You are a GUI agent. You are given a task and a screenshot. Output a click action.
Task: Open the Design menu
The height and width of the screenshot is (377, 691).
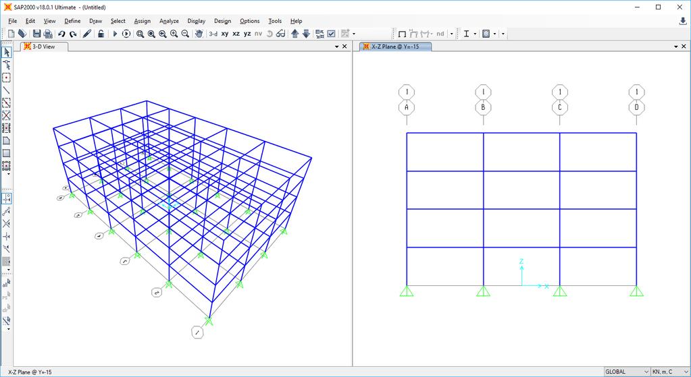[x=222, y=21]
